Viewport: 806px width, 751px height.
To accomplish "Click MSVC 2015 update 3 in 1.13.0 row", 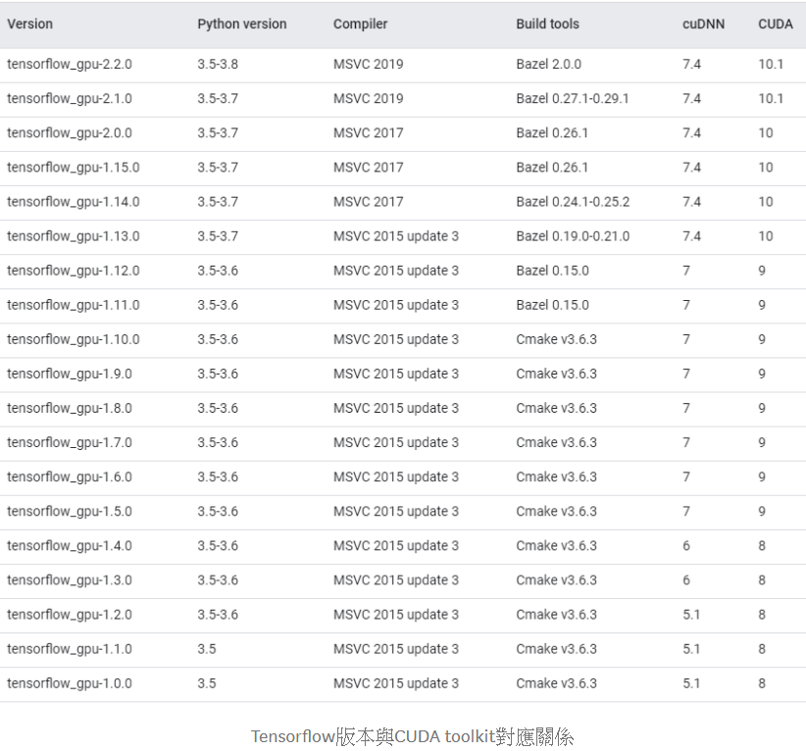I will click(396, 236).
